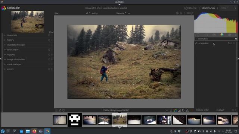
Task: Open the context help question mark icon
Action: click(184, 13)
